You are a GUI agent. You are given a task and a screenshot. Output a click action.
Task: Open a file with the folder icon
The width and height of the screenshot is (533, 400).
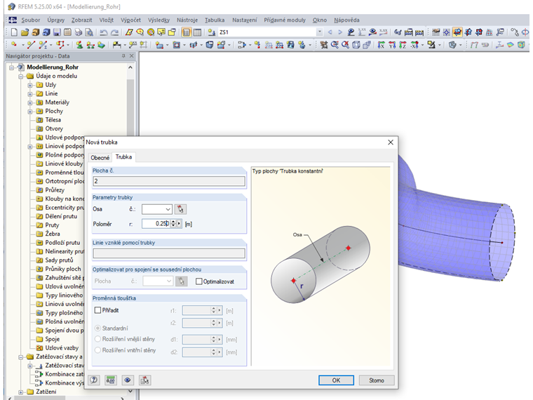(25, 32)
